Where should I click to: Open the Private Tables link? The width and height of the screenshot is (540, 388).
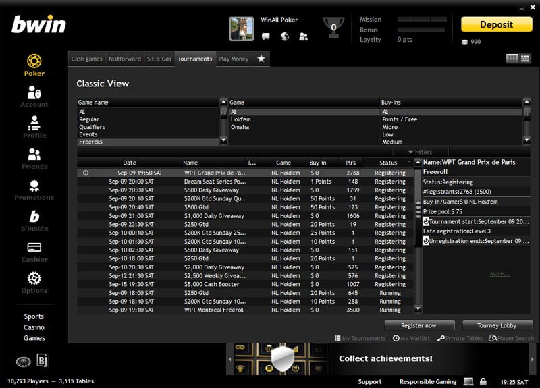click(460, 339)
